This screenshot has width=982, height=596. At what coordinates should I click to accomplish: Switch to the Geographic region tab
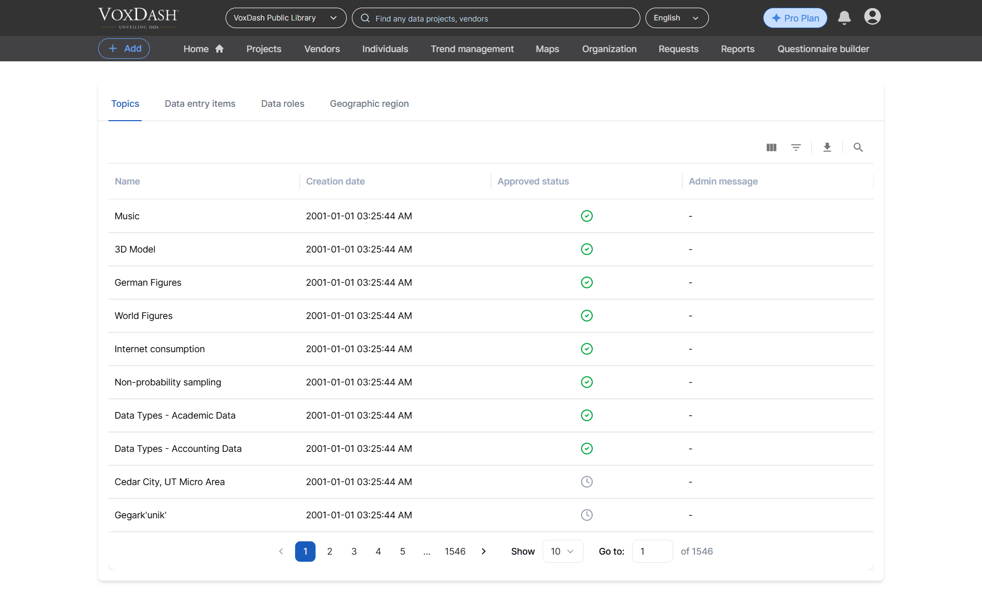pos(369,104)
